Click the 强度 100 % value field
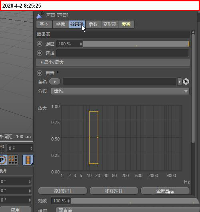This screenshot has height=212, width=200. tap(68, 44)
